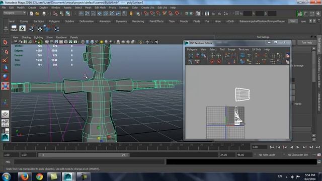Click the Hshd shelf button

coord(14,28)
